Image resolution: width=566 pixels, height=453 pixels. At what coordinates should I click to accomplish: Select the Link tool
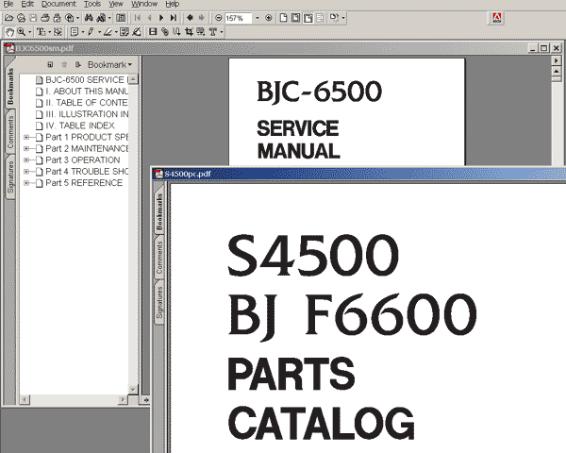pos(165,32)
